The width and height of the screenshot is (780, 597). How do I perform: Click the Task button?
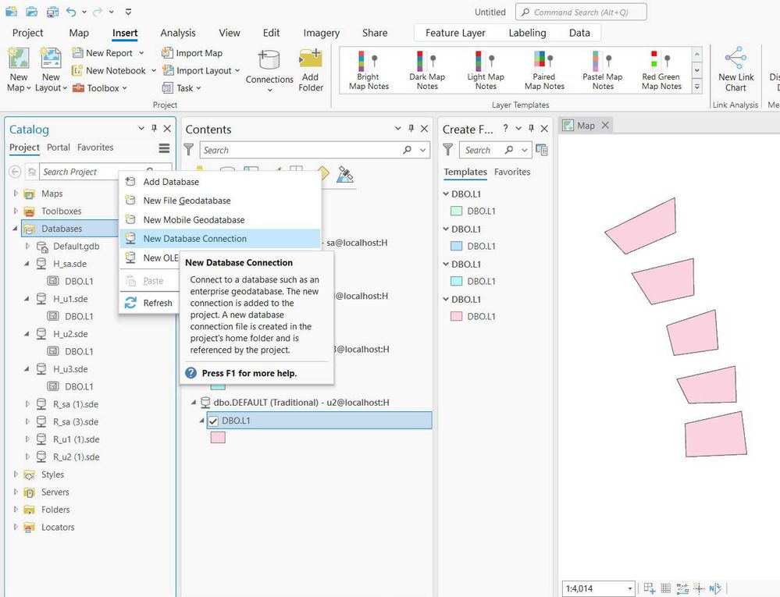[178, 88]
